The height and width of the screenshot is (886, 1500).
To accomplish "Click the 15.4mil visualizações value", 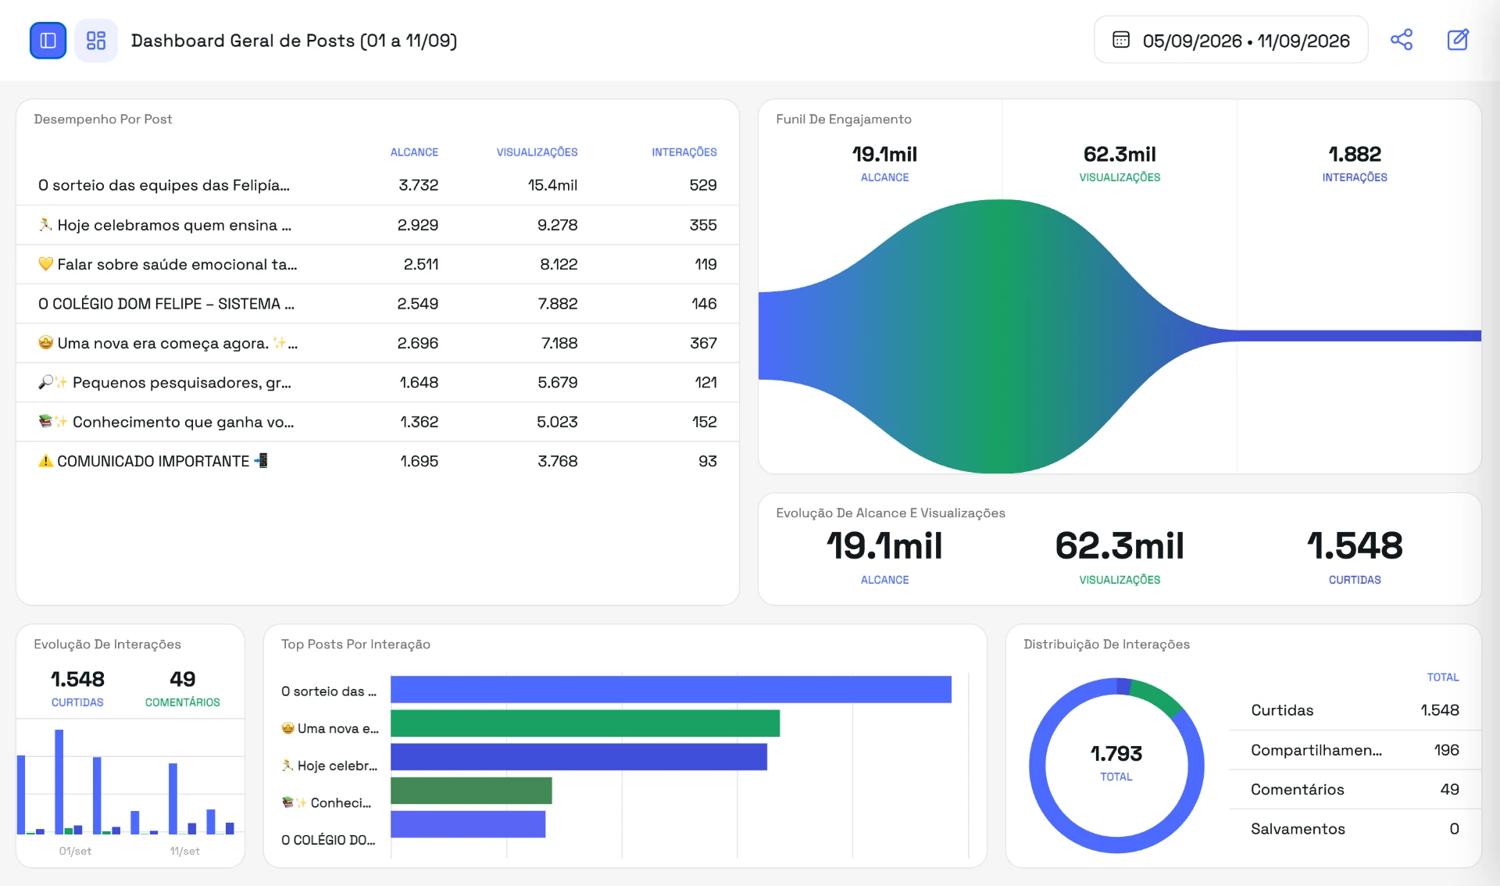I will tap(552, 185).
